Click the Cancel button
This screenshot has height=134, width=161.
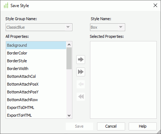(x=111, y=126)
